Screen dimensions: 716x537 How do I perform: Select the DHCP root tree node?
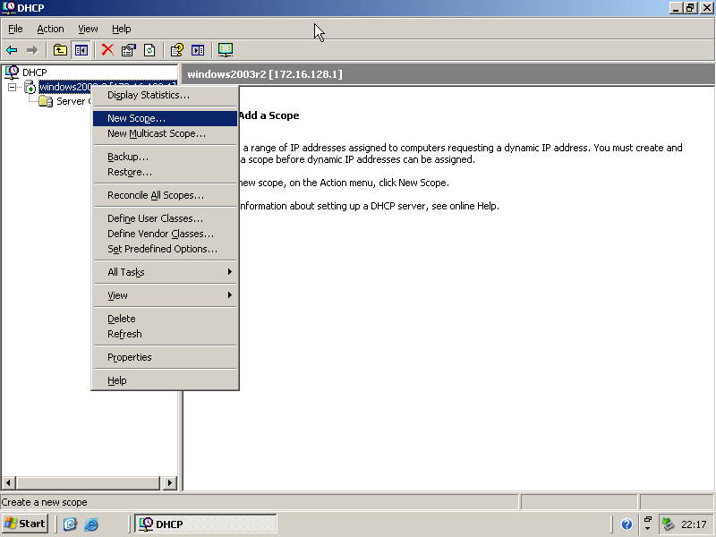coord(34,72)
